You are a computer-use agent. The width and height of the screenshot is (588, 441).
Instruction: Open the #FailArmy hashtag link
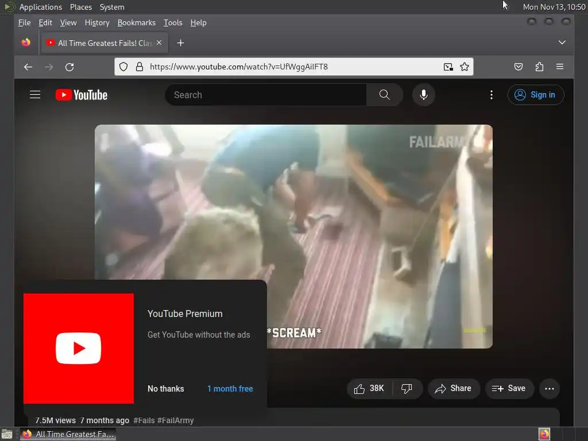point(176,420)
